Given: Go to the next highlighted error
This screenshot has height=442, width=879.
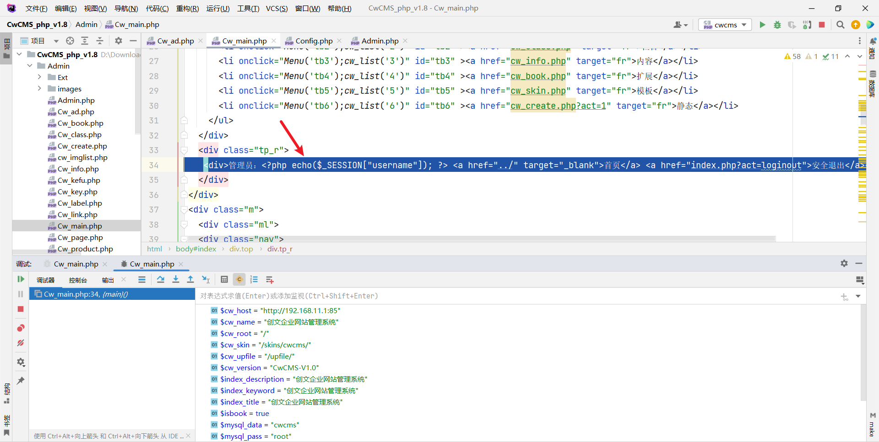Looking at the screenshot, I should click(860, 56).
